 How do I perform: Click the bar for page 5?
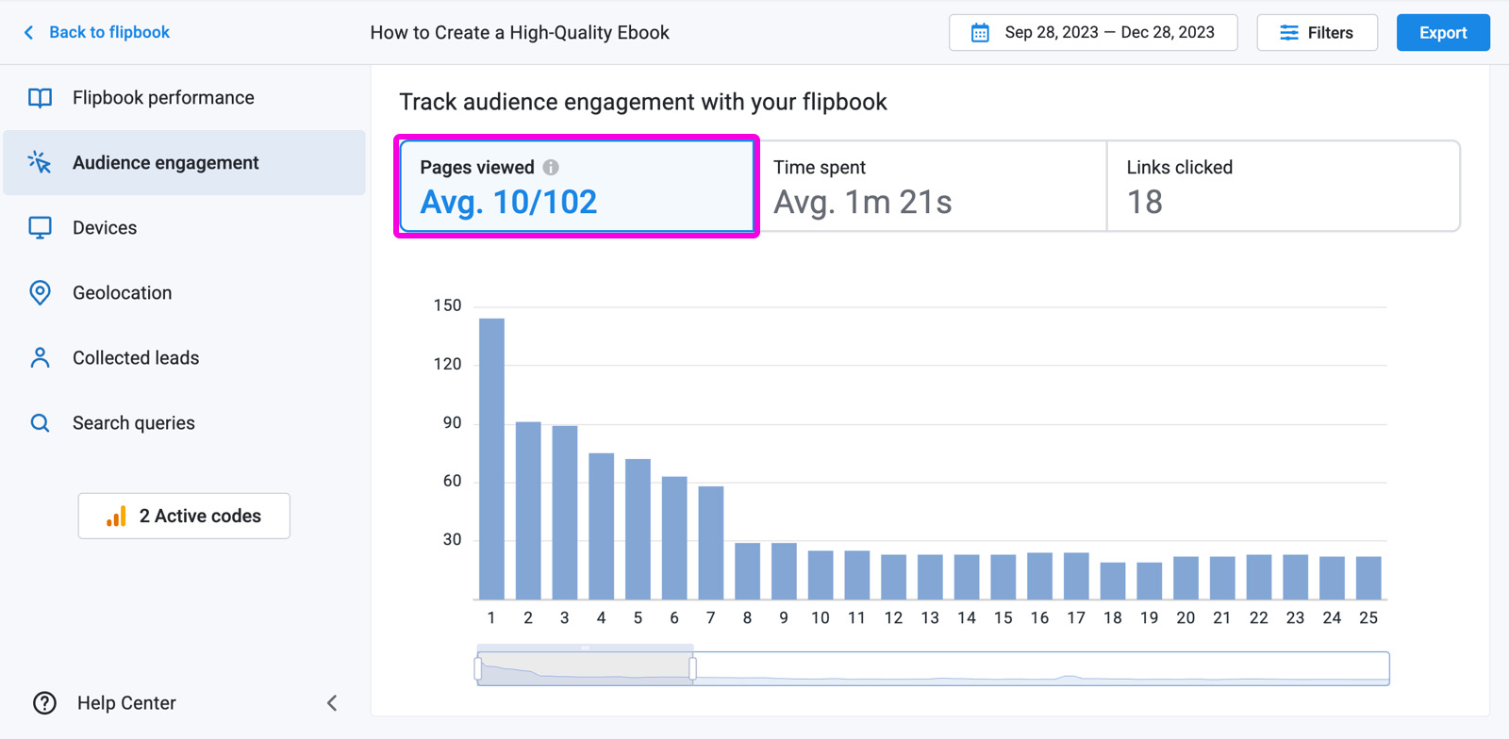coord(638,530)
